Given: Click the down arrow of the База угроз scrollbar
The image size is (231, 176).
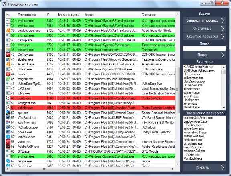Looking at the screenshot, I should click(x=224, y=108).
